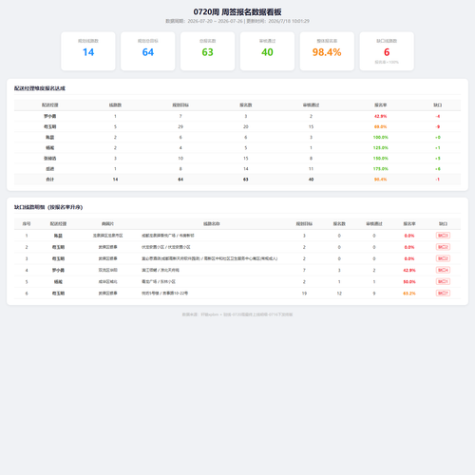Click the "商圈片" column header in the detail table
Image resolution: width=475 pixels, height=475 pixels.
(107, 224)
